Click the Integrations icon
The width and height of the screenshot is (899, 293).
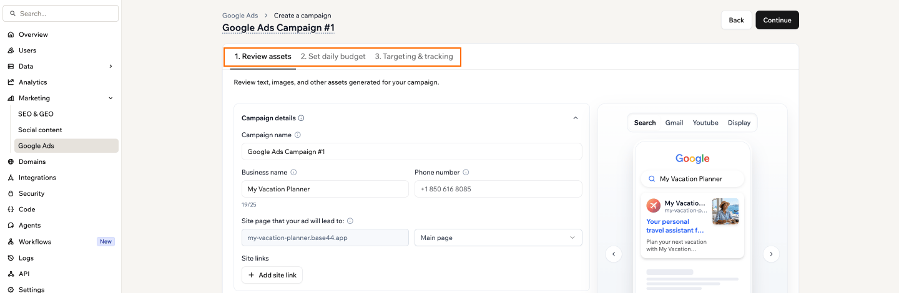pyautogui.click(x=11, y=178)
